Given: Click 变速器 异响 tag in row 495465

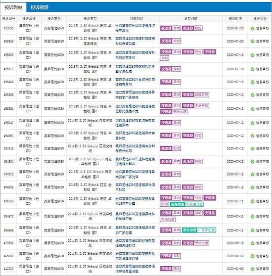Looking at the screenshot, I should point(171,82).
